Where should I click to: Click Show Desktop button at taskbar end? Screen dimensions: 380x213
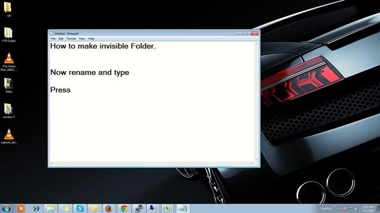[378, 209]
